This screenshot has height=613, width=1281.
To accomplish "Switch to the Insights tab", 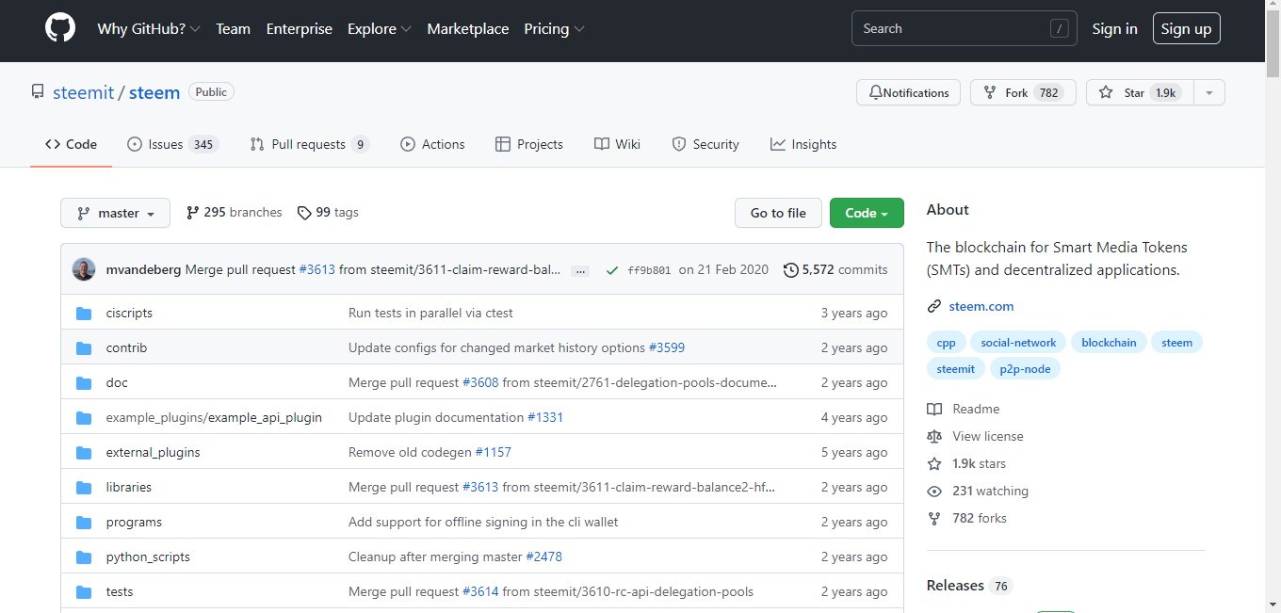I will click(x=803, y=144).
